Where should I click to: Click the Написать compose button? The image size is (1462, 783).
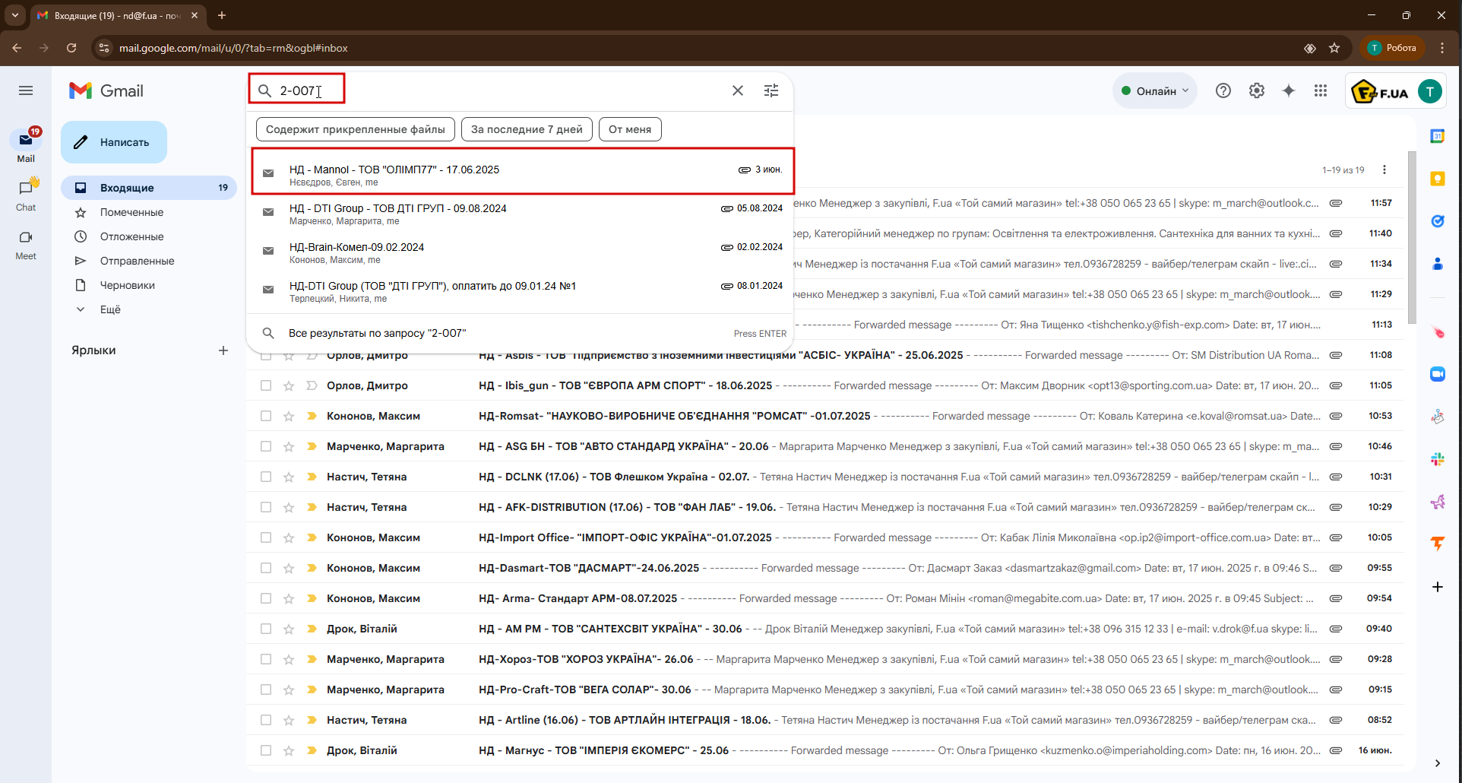click(114, 142)
